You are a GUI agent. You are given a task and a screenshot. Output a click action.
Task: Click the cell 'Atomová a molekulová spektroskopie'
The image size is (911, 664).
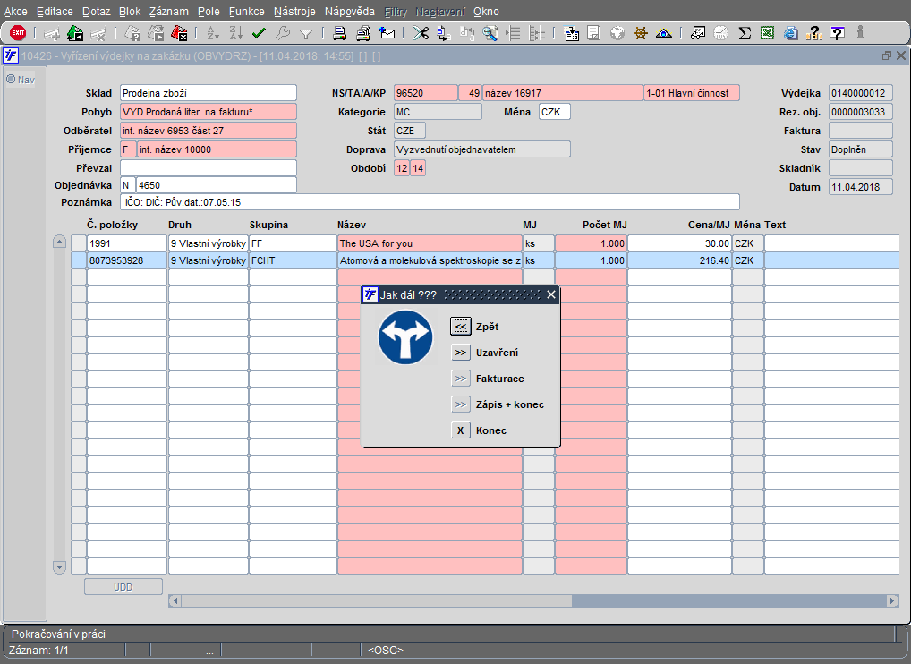click(x=430, y=260)
